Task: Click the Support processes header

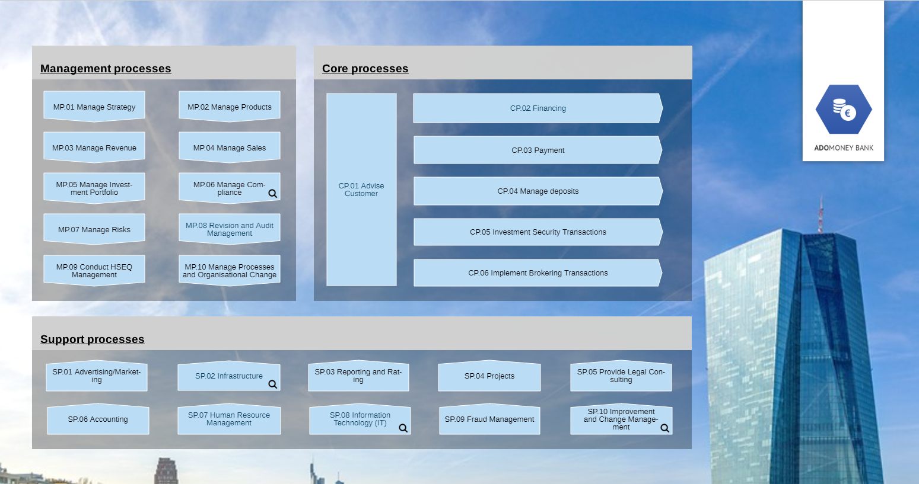Action: 92,339
